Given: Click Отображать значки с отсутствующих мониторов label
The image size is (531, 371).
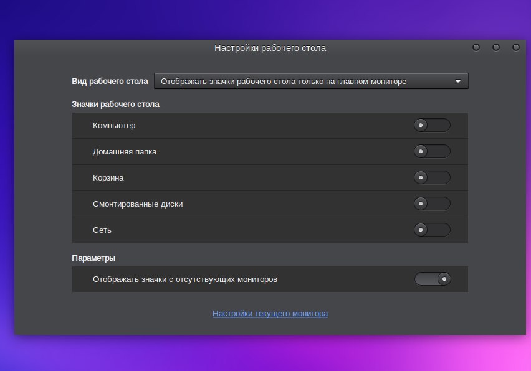Looking at the screenshot, I should click(185, 279).
